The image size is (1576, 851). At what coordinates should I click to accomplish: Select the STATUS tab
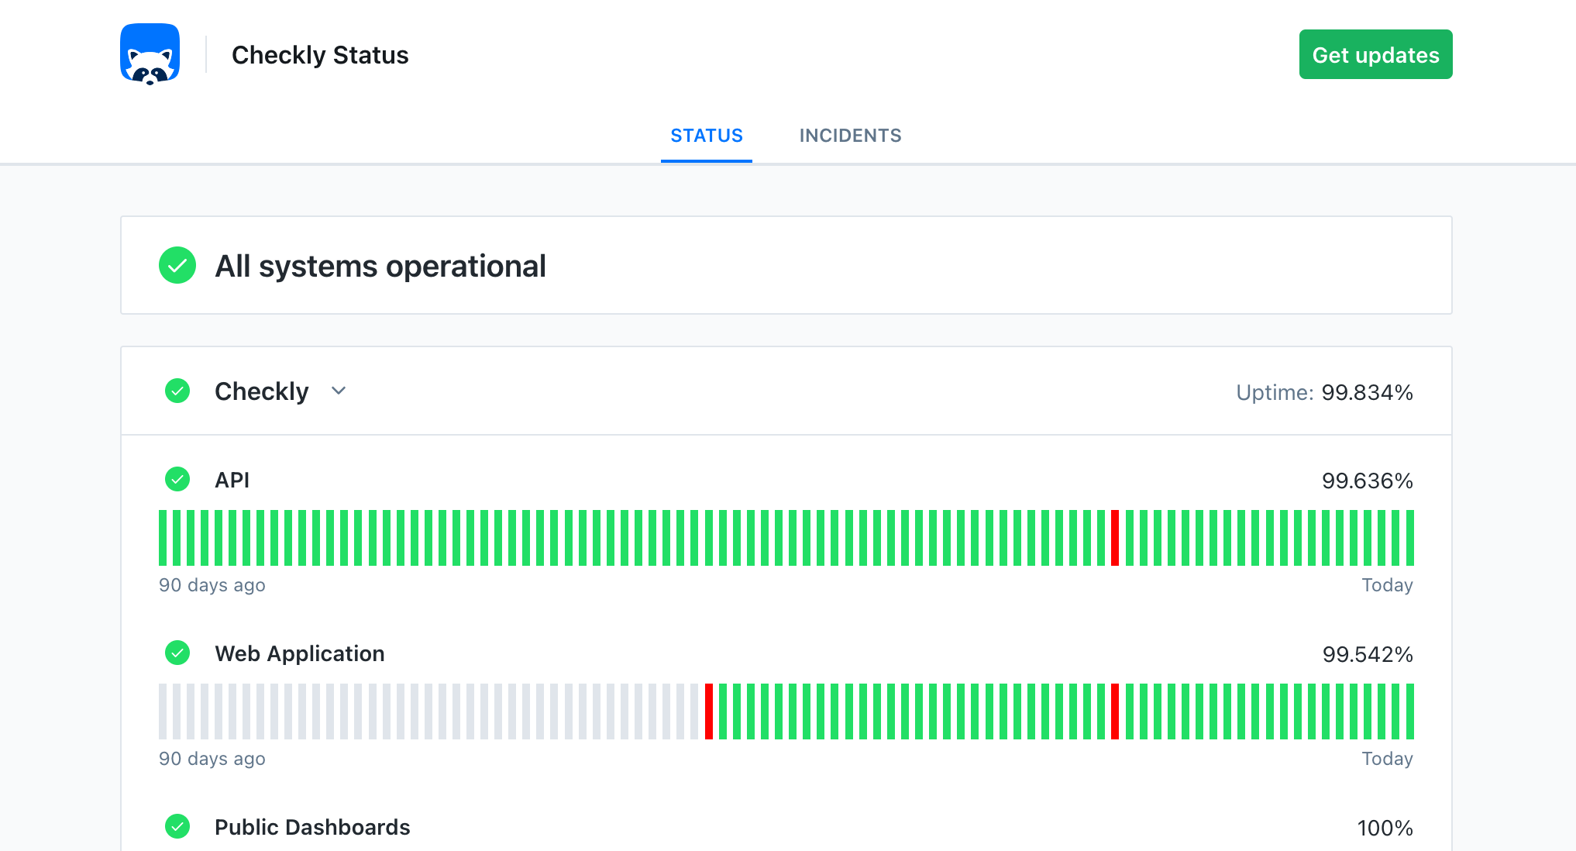click(706, 136)
